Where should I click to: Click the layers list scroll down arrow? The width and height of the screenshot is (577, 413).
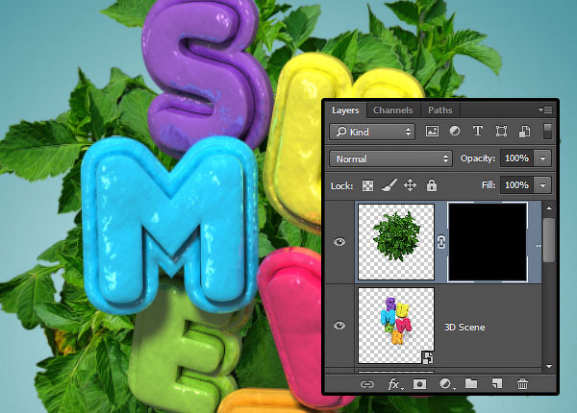click(549, 366)
